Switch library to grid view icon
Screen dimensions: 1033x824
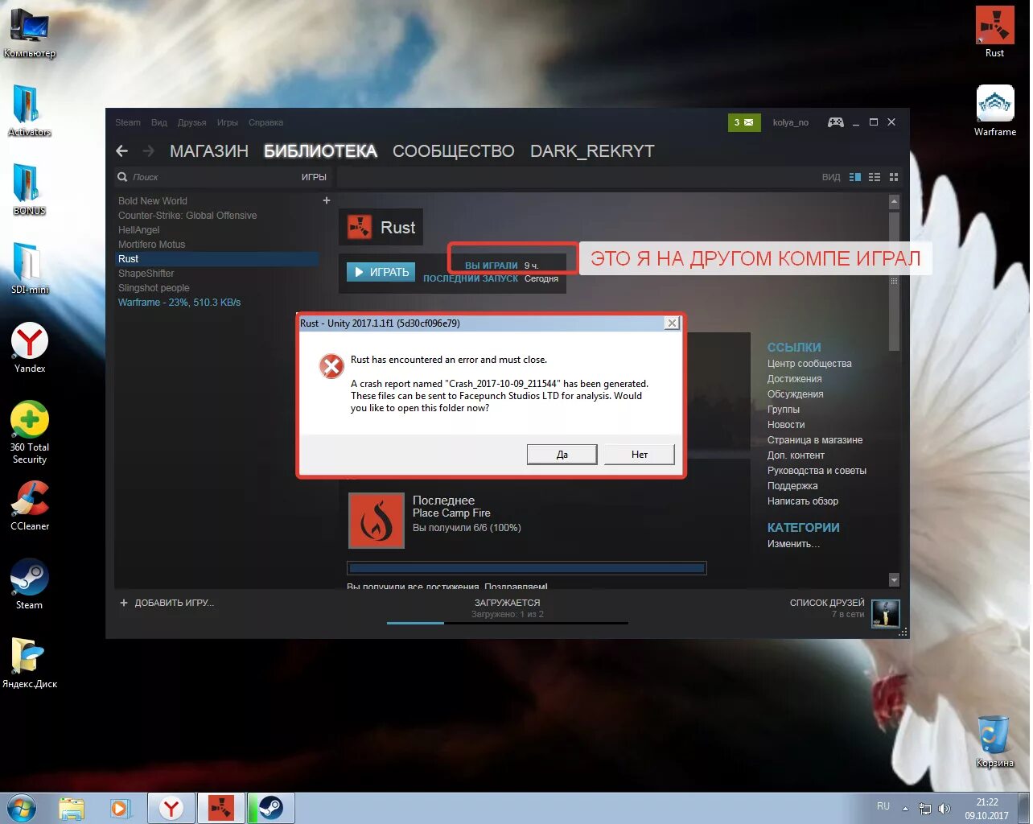click(x=894, y=177)
